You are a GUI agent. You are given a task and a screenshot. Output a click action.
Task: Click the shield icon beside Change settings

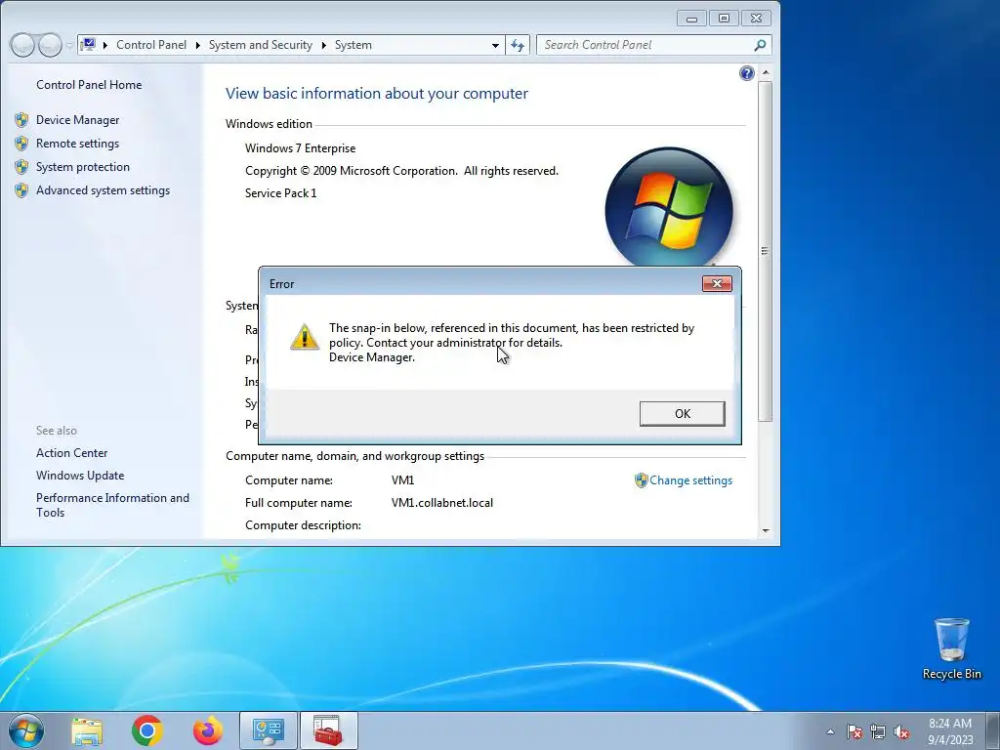point(641,480)
